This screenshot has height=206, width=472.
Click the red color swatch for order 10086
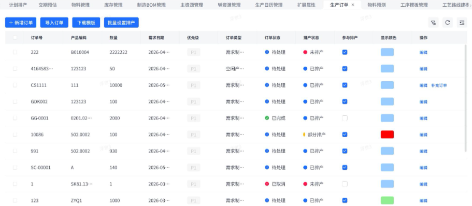[x=387, y=135]
